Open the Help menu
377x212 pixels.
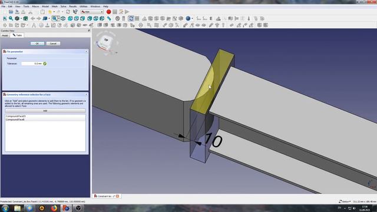[x=105, y=6]
